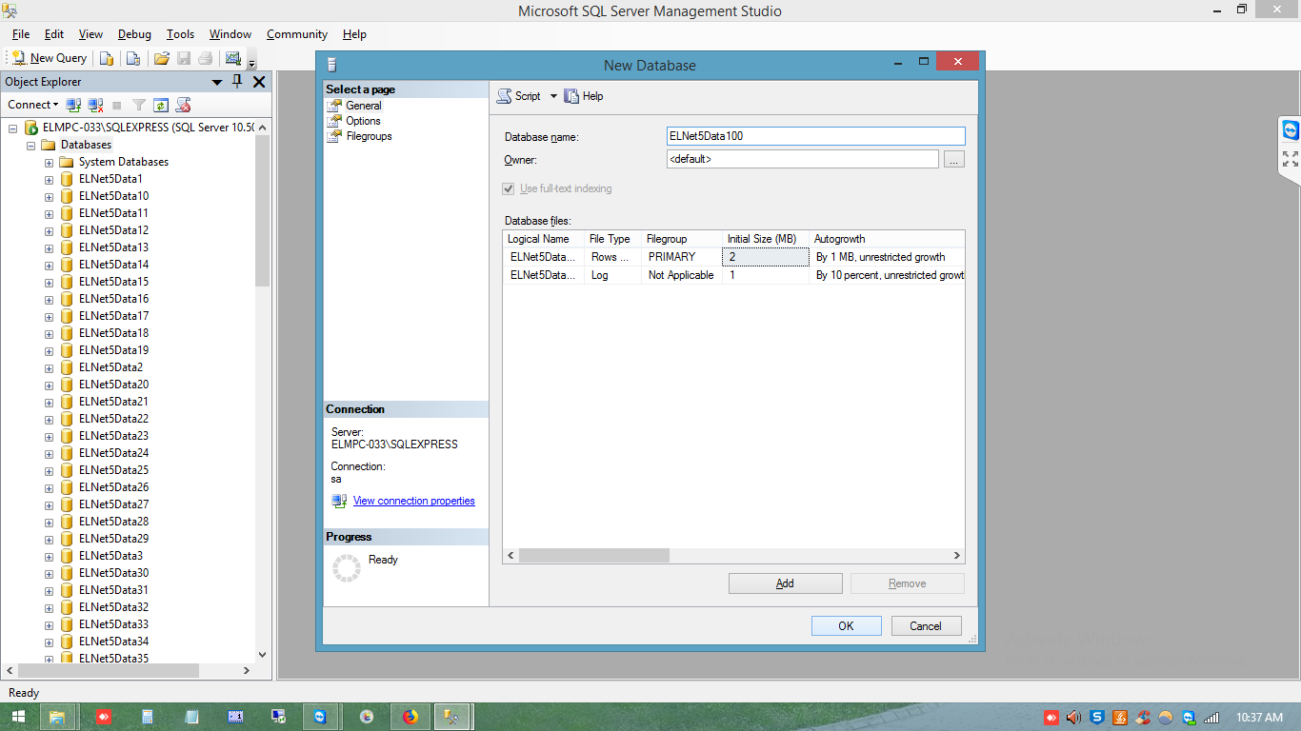Close the Object Explorer panel
This screenshot has height=731, width=1301.
(258, 82)
